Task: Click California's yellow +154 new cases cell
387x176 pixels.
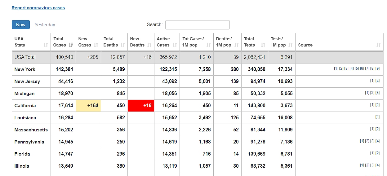Action: [88, 106]
